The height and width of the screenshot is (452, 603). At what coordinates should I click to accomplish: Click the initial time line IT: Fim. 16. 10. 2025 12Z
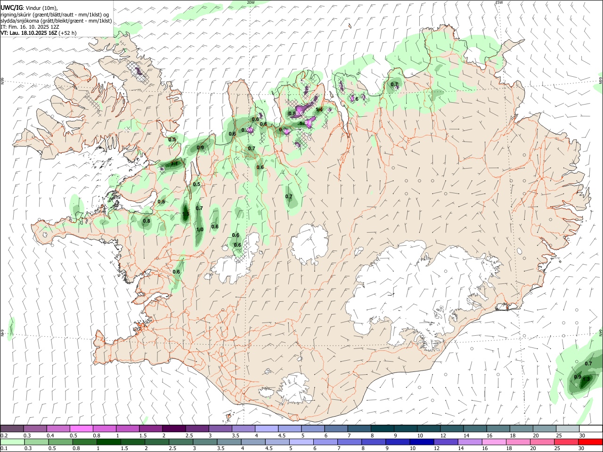[30, 27]
